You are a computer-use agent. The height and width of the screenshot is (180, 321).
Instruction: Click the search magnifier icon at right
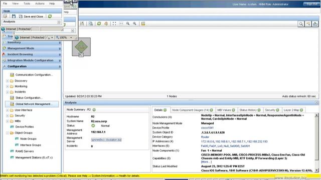point(301,24)
